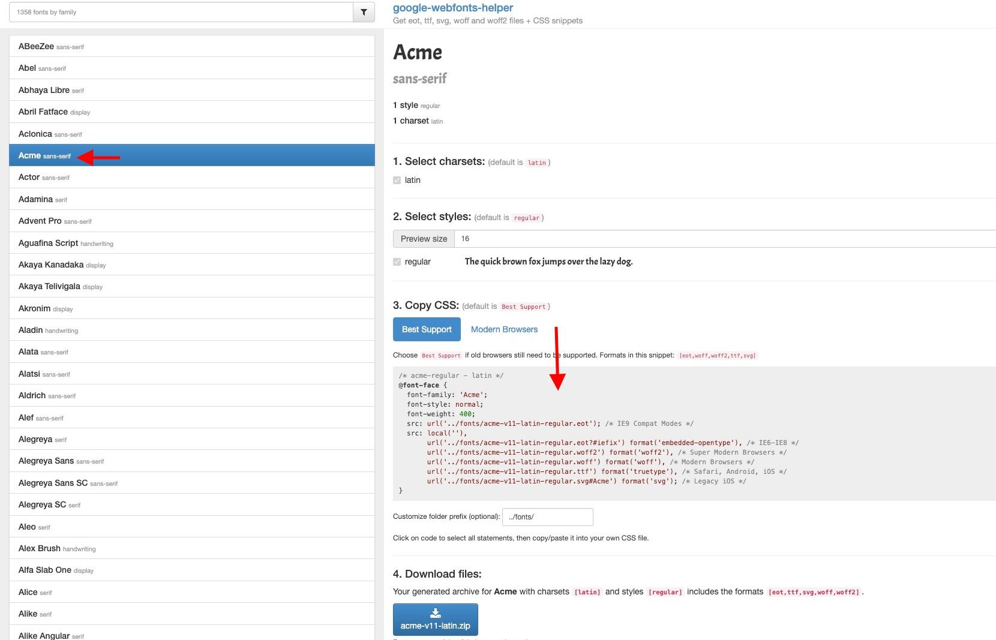Switch to the Best Support tab

click(427, 329)
